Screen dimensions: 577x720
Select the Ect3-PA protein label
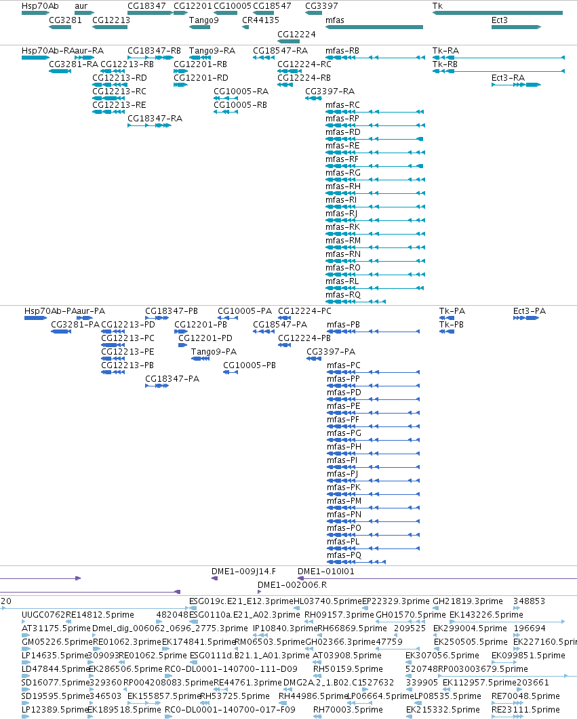(530, 311)
